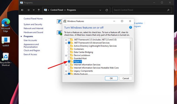The height and width of the screenshot is (104, 177).
Task: Toggle .NET Framework 4.8 Advanced Services checkbox
Action: point(69,43)
